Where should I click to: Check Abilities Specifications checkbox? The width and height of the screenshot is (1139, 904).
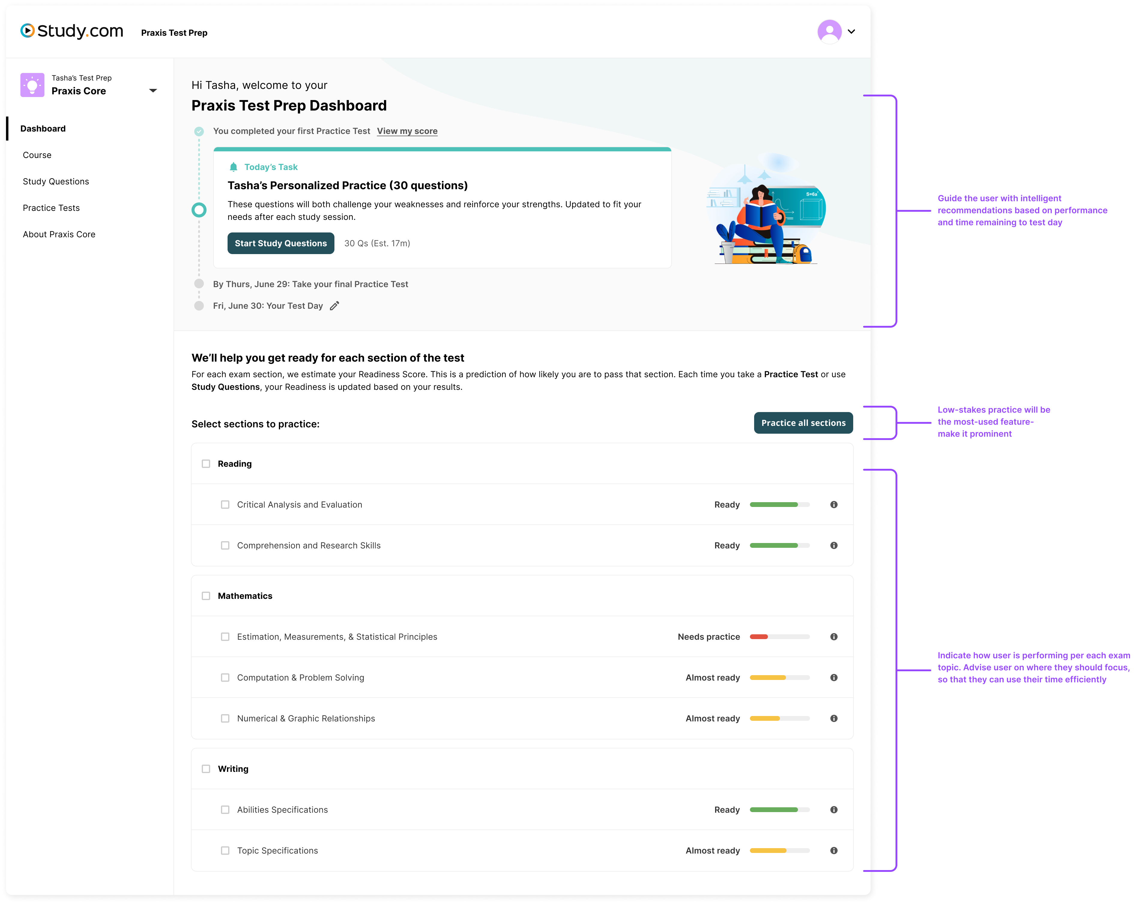[225, 809]
